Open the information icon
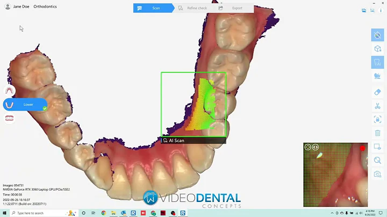Viewport: 387px width, 217px height. click(381, 10)
